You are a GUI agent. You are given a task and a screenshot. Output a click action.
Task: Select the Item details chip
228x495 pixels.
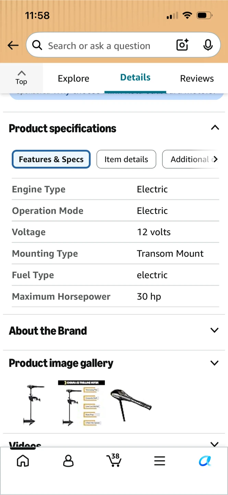coord(126,159)
